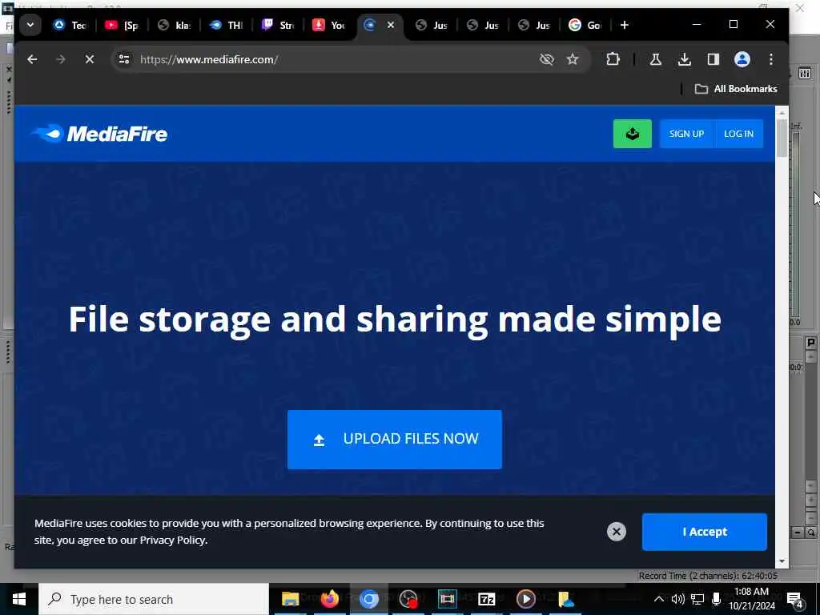Open the Privacy Policy link
This screenshot has height=615, width=820.
point(173,541)
